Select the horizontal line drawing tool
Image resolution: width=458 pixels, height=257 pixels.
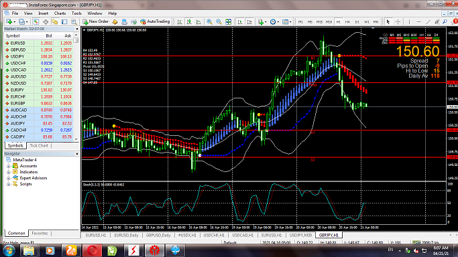[x=418, y=22]
